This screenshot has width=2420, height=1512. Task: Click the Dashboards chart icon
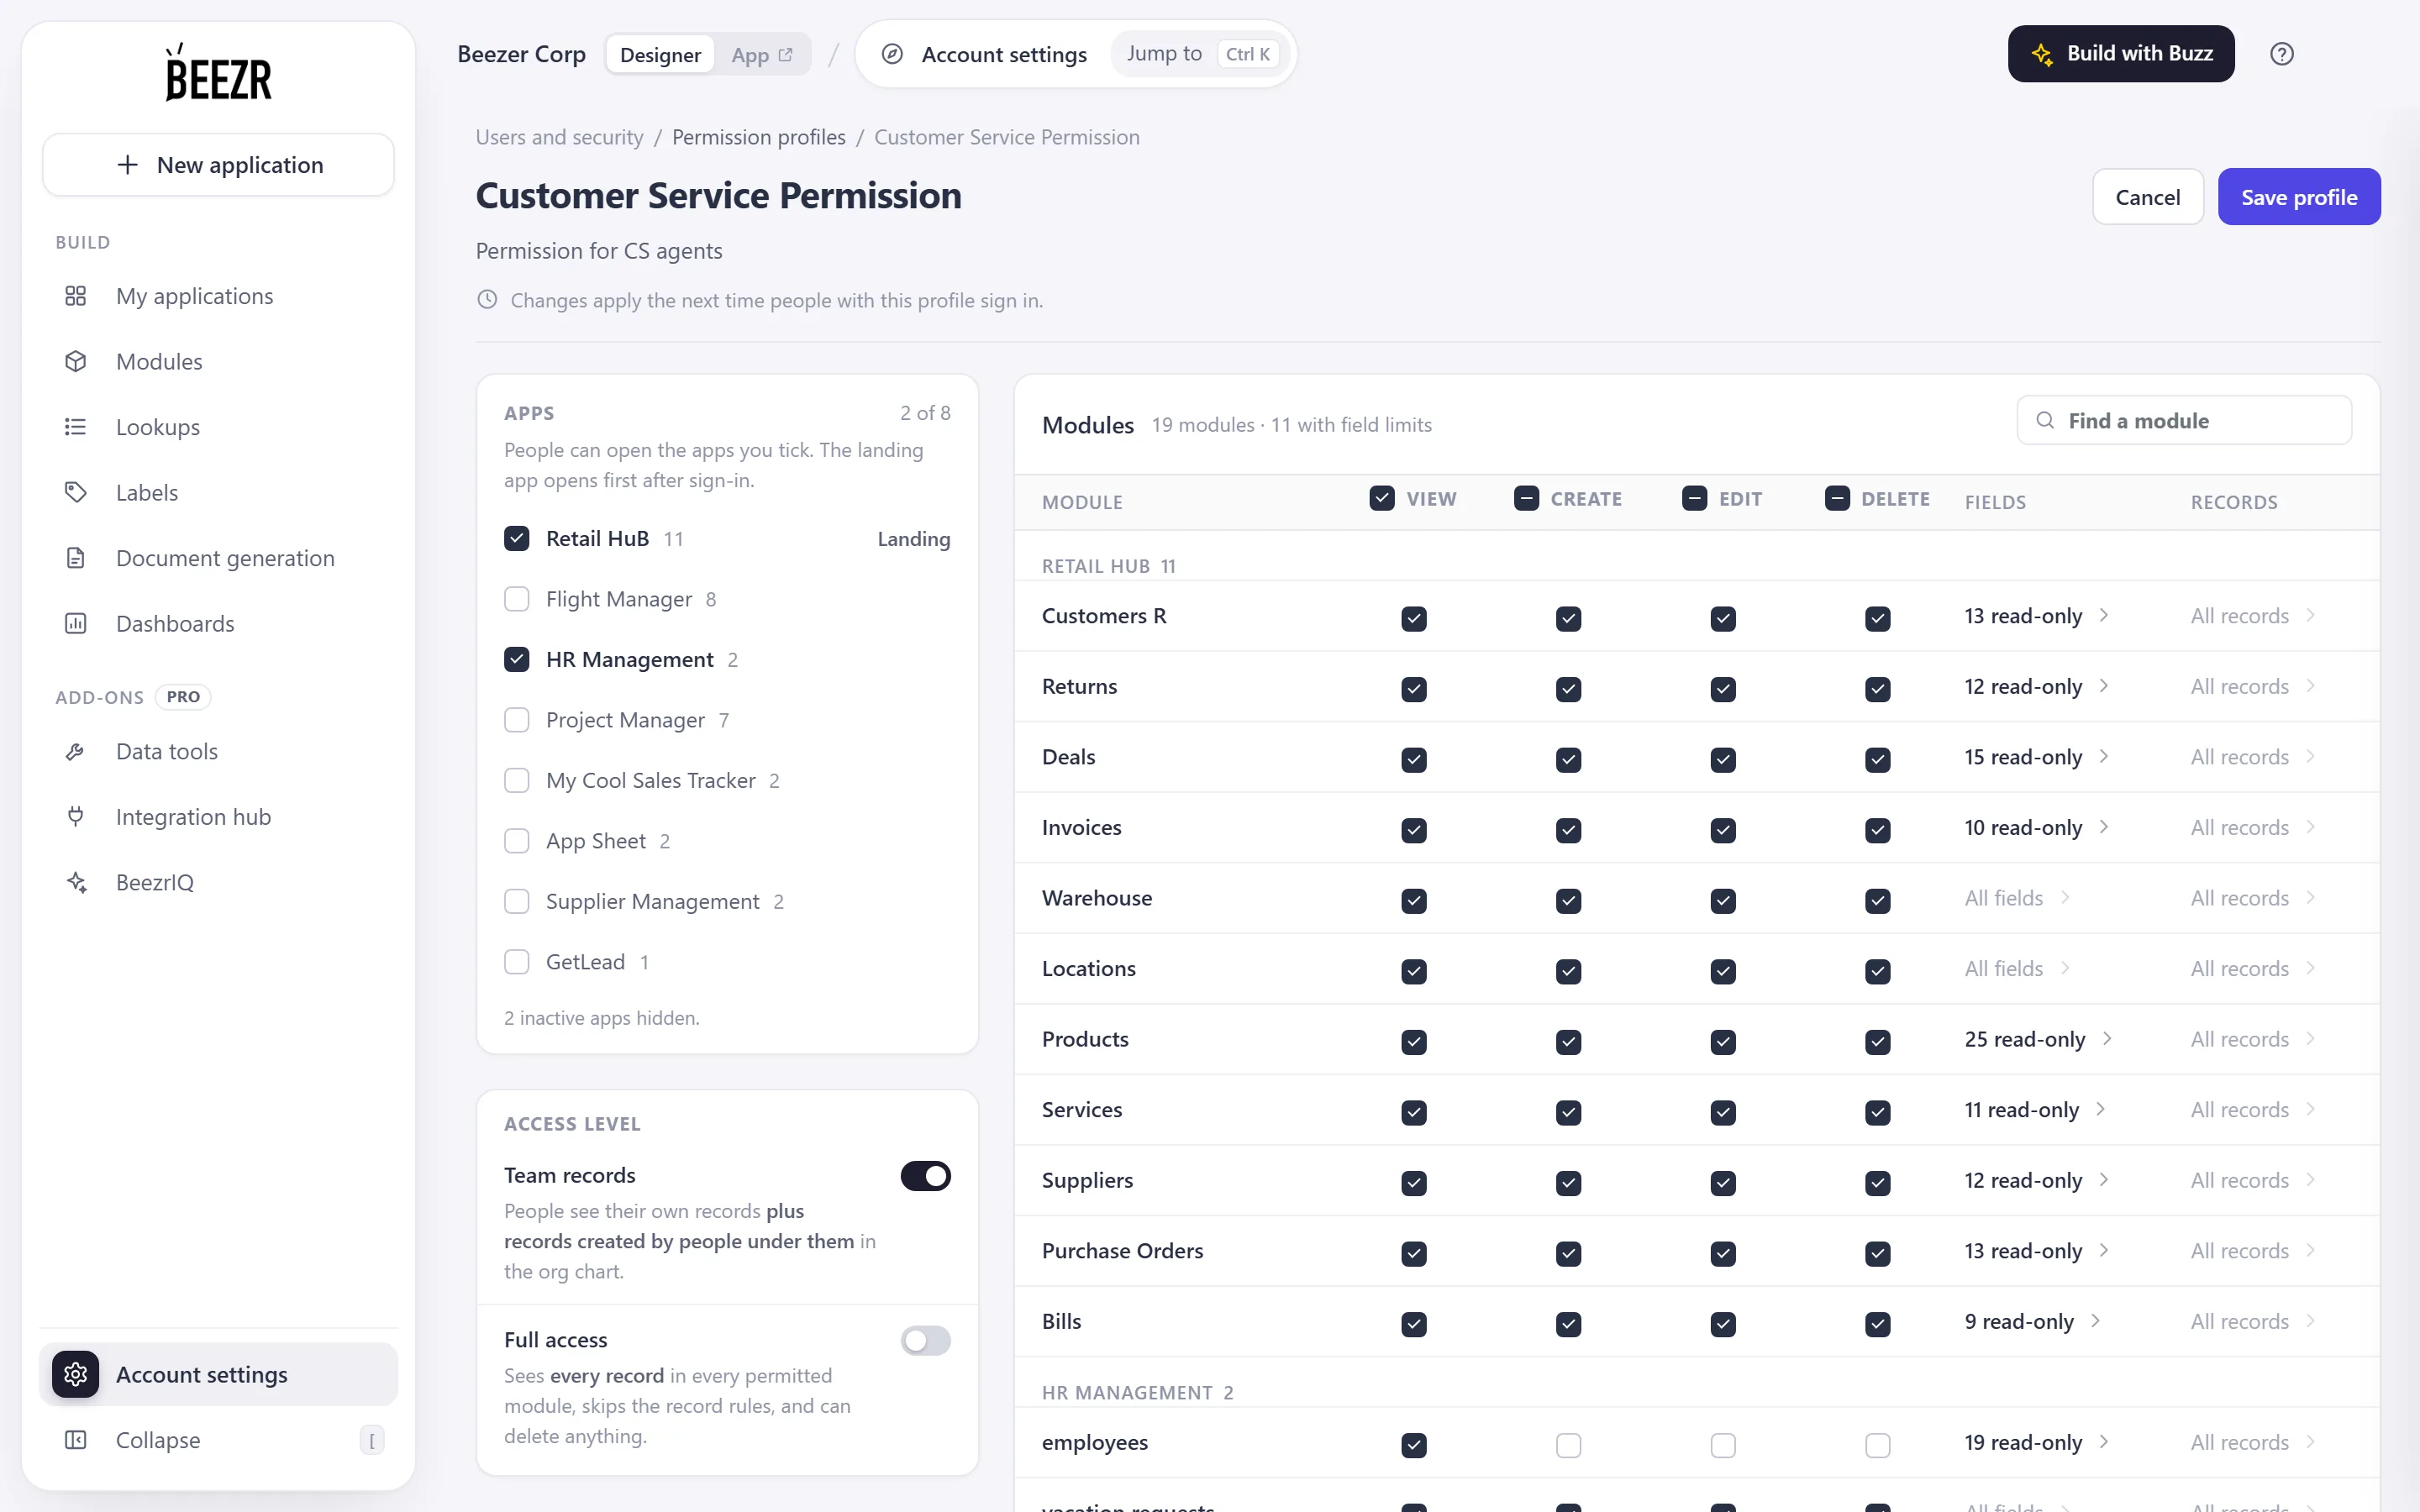coord(76,624)
